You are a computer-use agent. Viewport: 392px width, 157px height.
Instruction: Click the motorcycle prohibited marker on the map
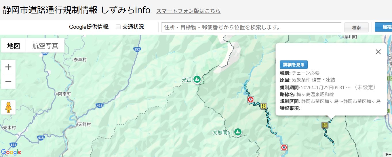(x=251, y=100)
